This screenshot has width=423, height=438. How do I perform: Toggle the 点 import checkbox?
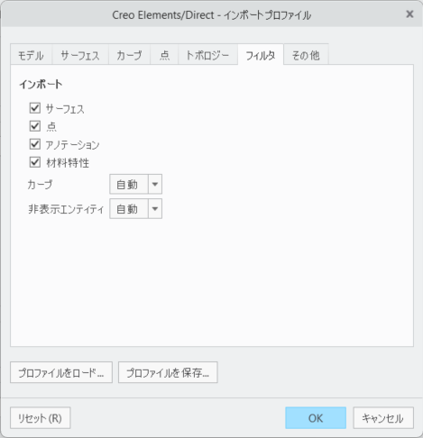coord(35,126)
